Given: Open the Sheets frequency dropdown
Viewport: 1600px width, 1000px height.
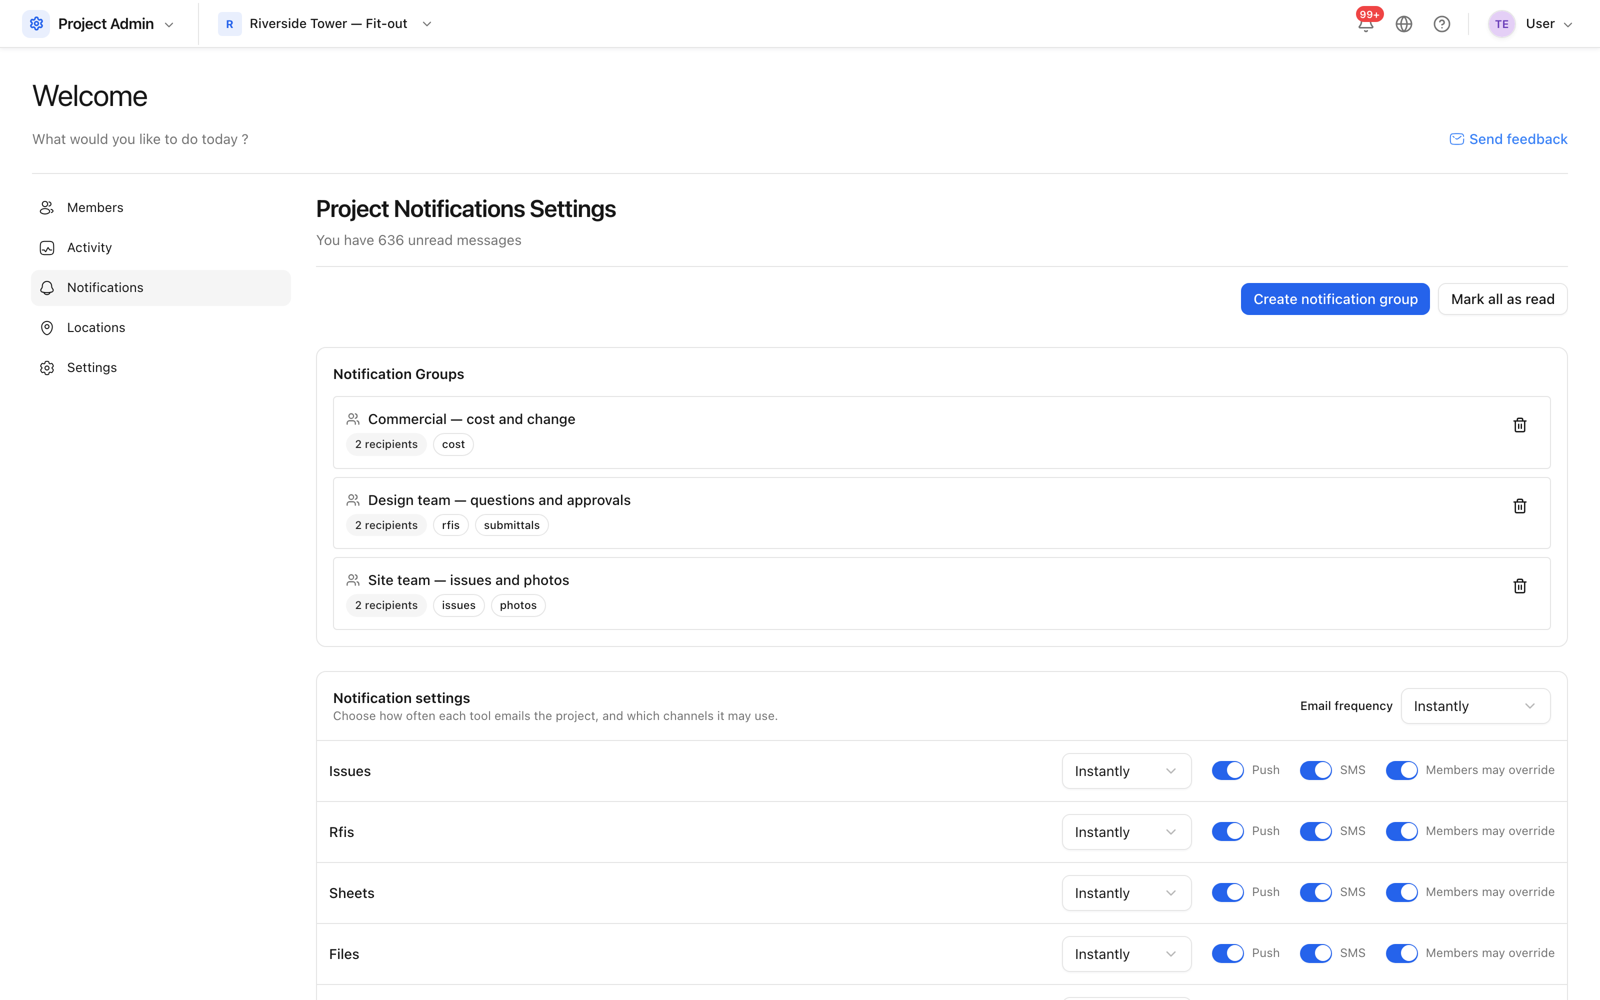Looking at the screenshot, I should click(1126, 893).
